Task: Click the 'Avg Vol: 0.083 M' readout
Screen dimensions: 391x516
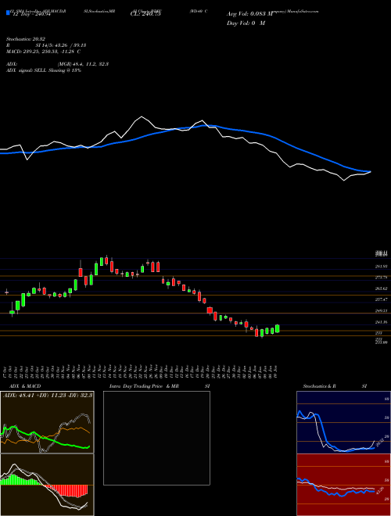Action: tap(249, 14)
